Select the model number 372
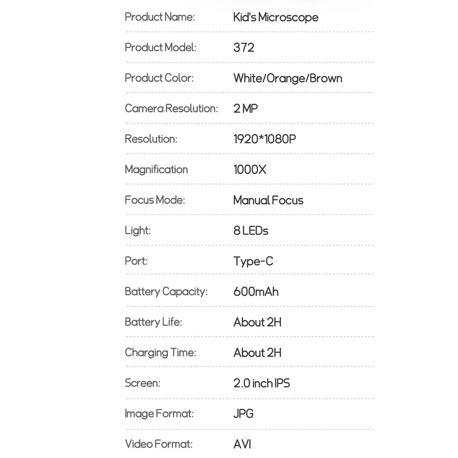This screenshot has height=458, width=458. (244, 48)
